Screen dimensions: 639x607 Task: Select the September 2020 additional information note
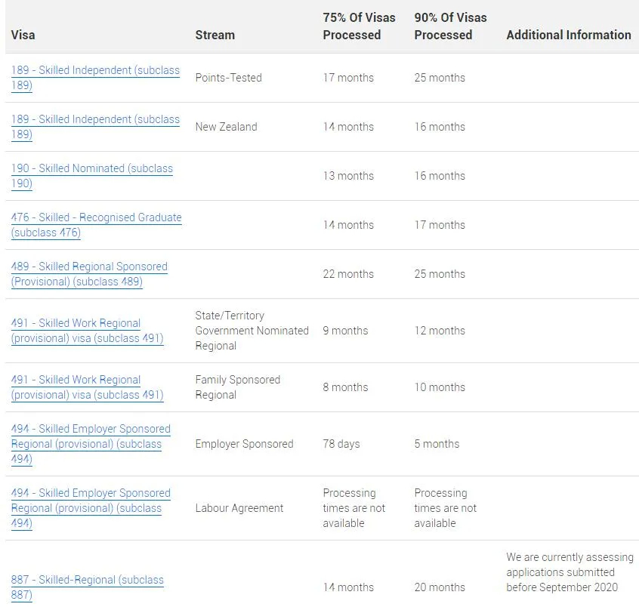click(x=570, y=572)
